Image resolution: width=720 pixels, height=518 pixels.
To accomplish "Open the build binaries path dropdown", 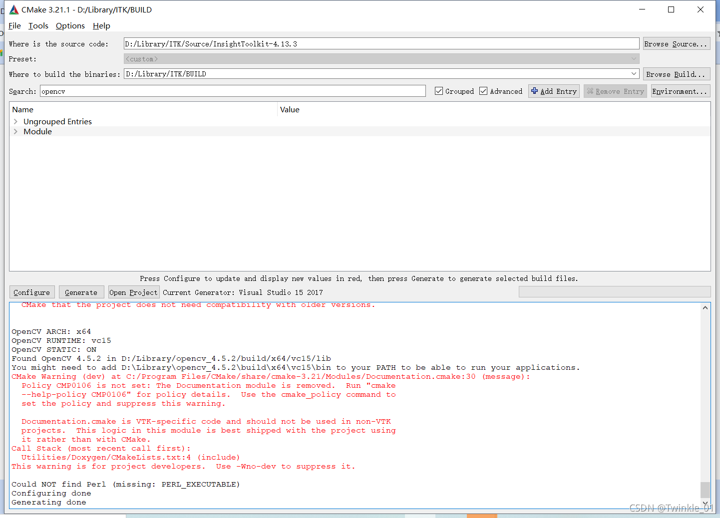I will pos(634,74).
